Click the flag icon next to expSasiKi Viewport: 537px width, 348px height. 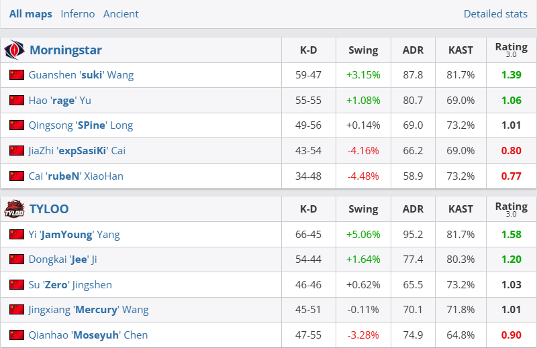pos(17,151)
